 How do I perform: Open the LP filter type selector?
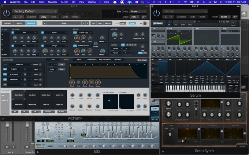[x=85, y=32]
